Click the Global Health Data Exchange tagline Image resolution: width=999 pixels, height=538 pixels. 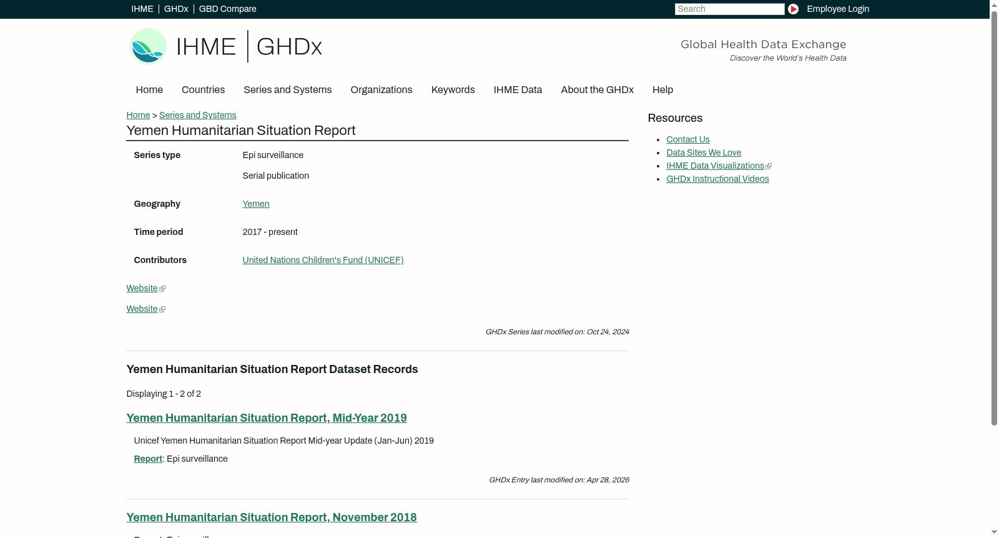click(763, 44)
